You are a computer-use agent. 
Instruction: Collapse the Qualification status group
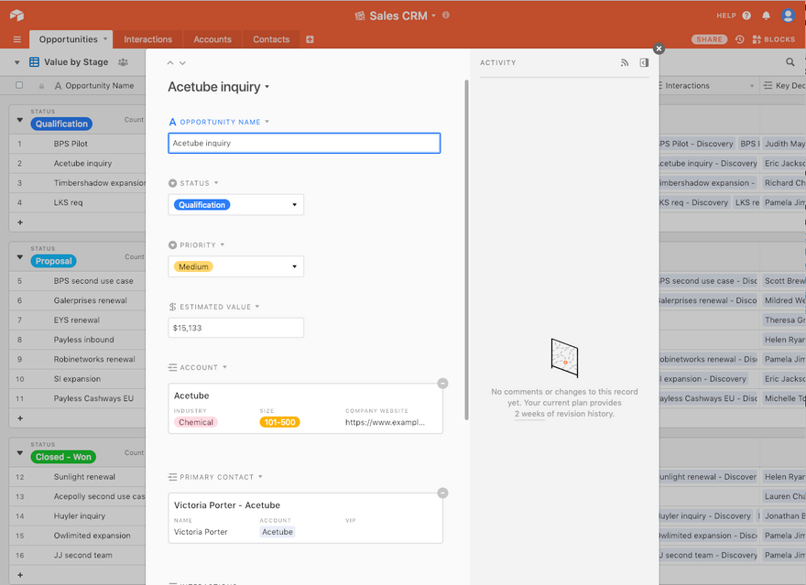(x=19, y=120)
